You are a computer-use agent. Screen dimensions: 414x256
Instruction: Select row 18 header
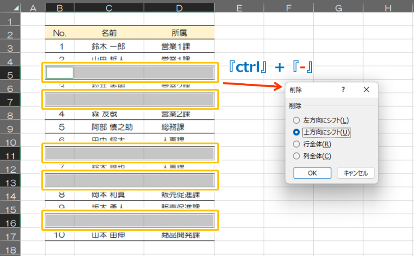click(10, 250)
